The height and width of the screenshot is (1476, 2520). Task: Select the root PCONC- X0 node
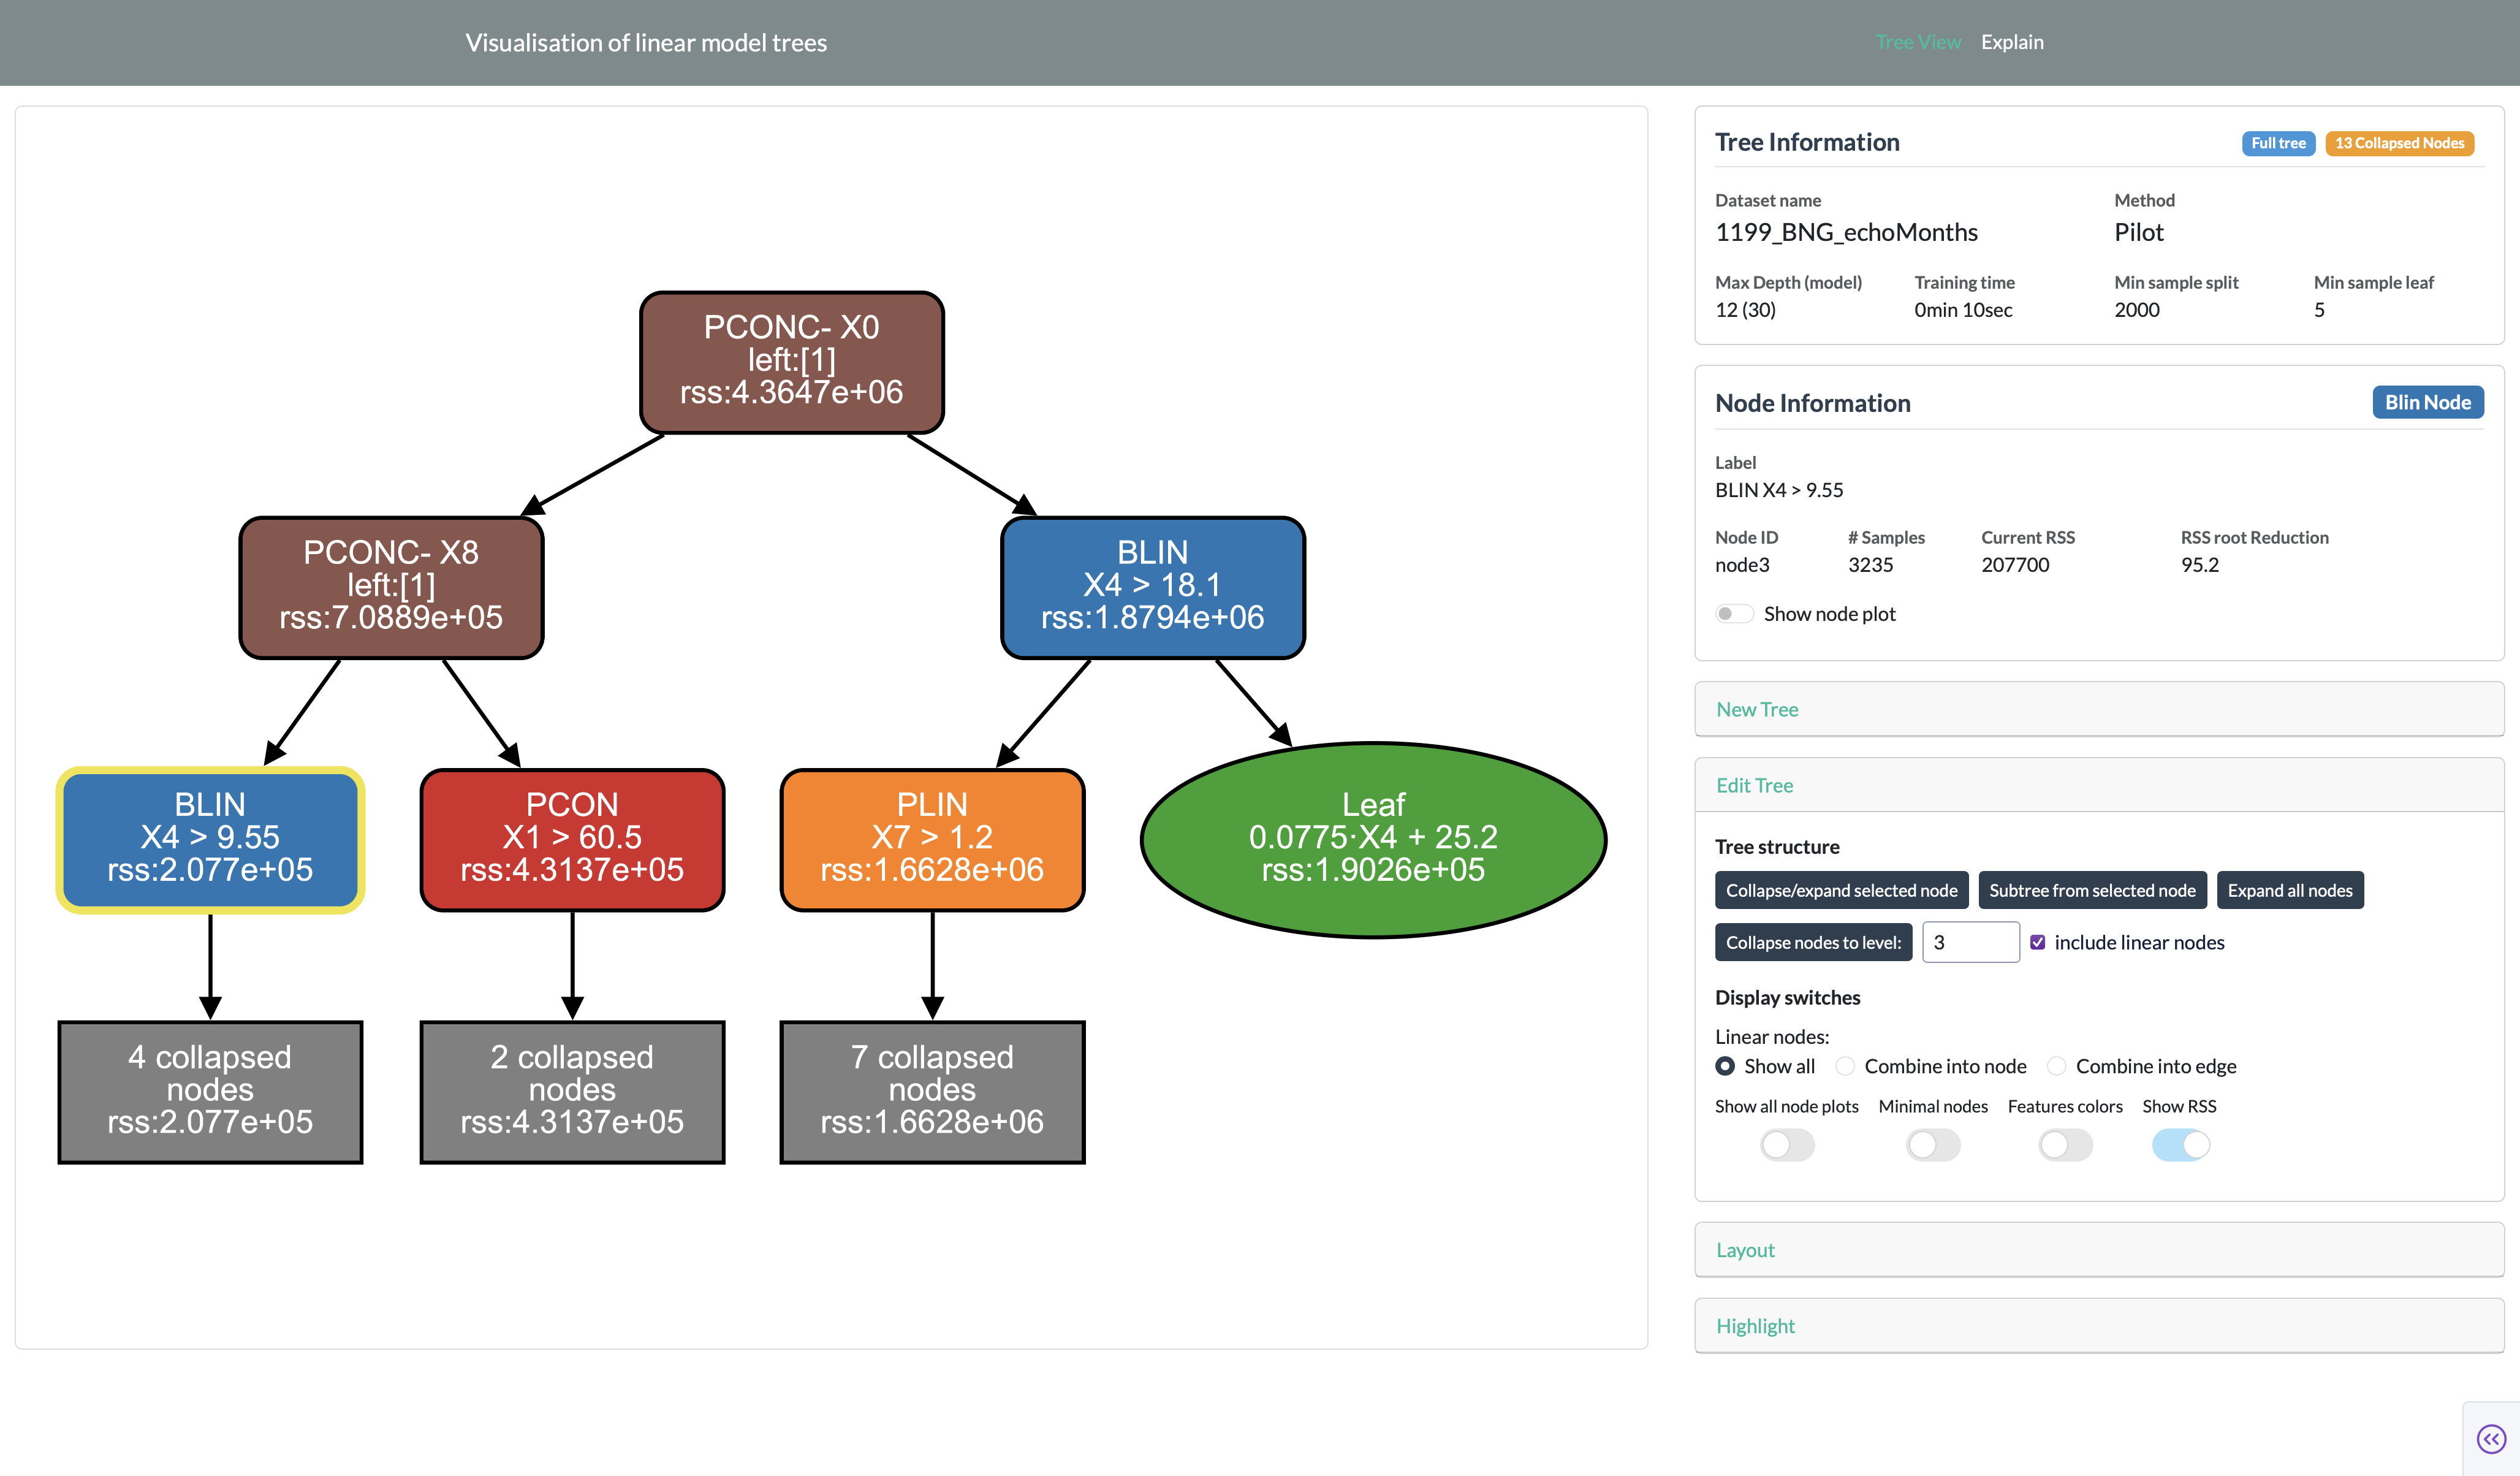791,362
